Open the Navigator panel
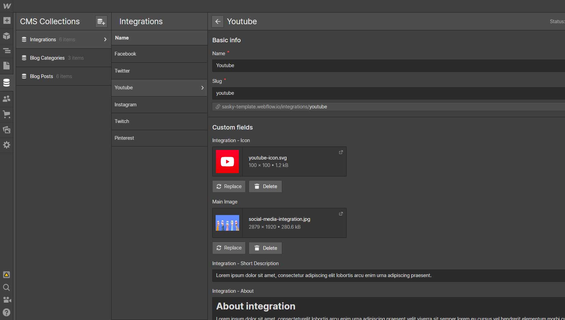Image resolution: width=565 pixels, height=320 pixels. pyautogui.click(x=7, y=50)
